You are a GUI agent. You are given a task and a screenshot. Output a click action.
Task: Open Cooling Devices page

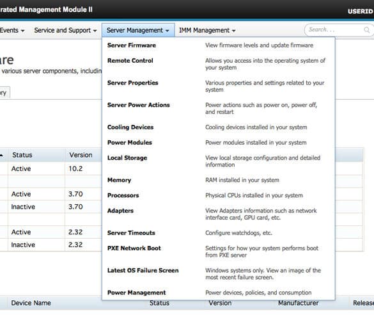point(130,127)
